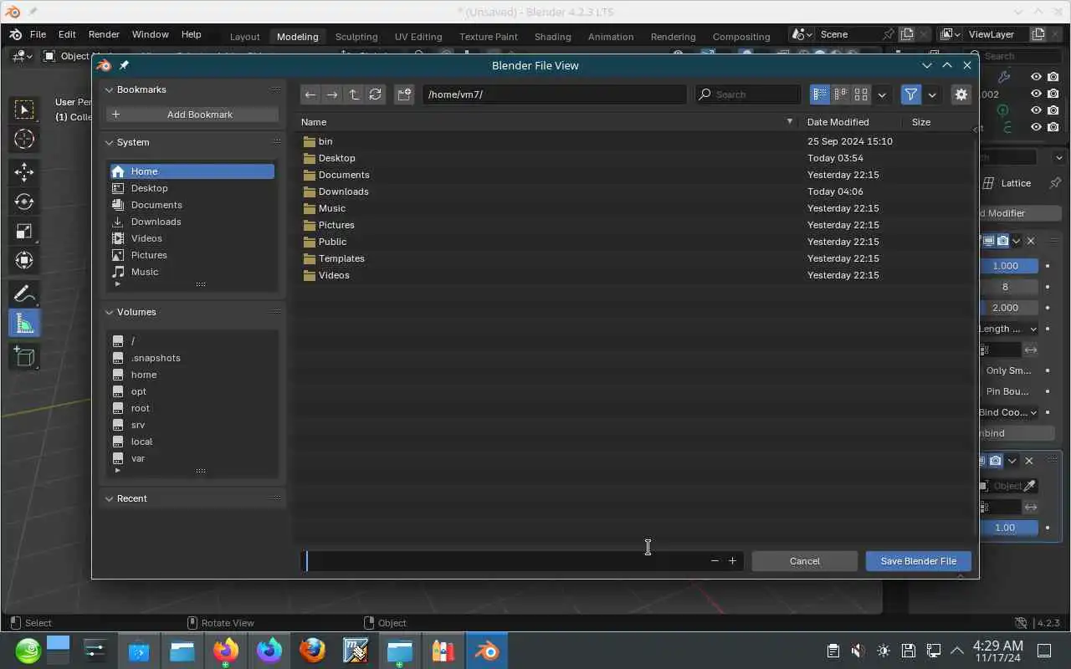
Task: Toggle file filtering funnel button
Action: [x=910, y=94]
